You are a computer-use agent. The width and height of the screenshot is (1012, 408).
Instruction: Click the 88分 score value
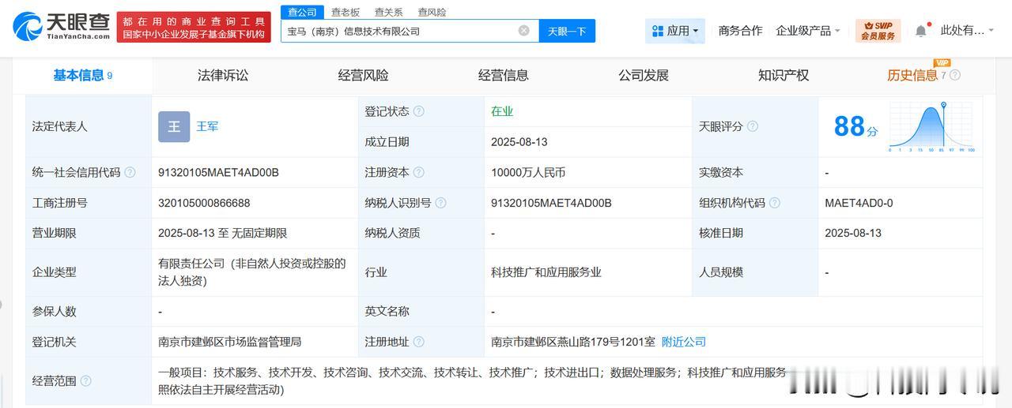(855, 126)
